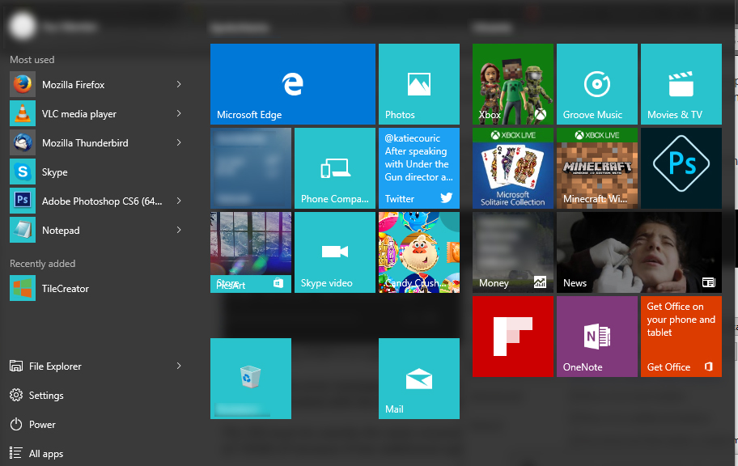Open the Mail tile
738x466 pixels.
point(419,379)
